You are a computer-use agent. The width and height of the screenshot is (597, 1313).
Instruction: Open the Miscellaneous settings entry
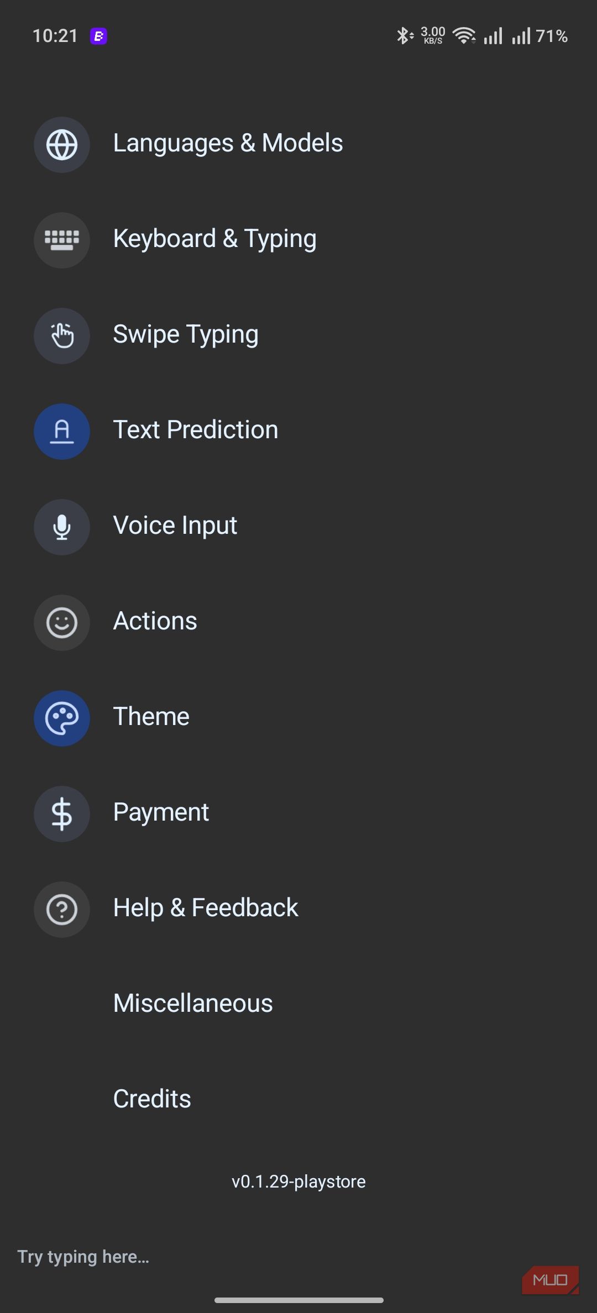click(298, 1004)
